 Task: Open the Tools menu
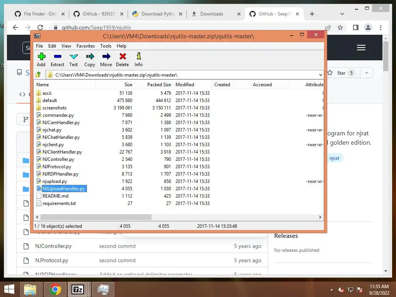point(106,46)
